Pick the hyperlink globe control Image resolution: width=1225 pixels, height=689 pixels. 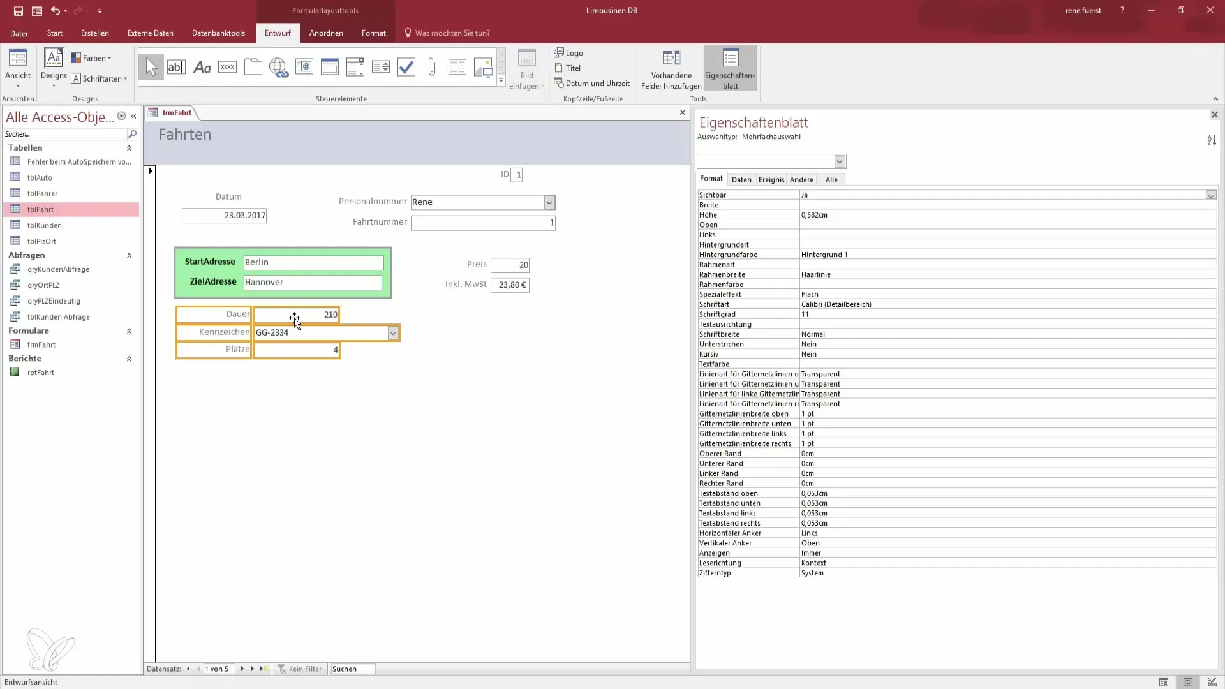(x=278, y=67)
